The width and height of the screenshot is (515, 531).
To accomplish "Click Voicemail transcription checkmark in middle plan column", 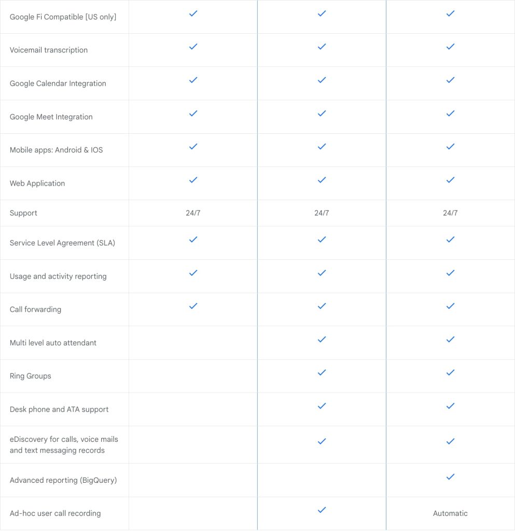I will point(322,47).
